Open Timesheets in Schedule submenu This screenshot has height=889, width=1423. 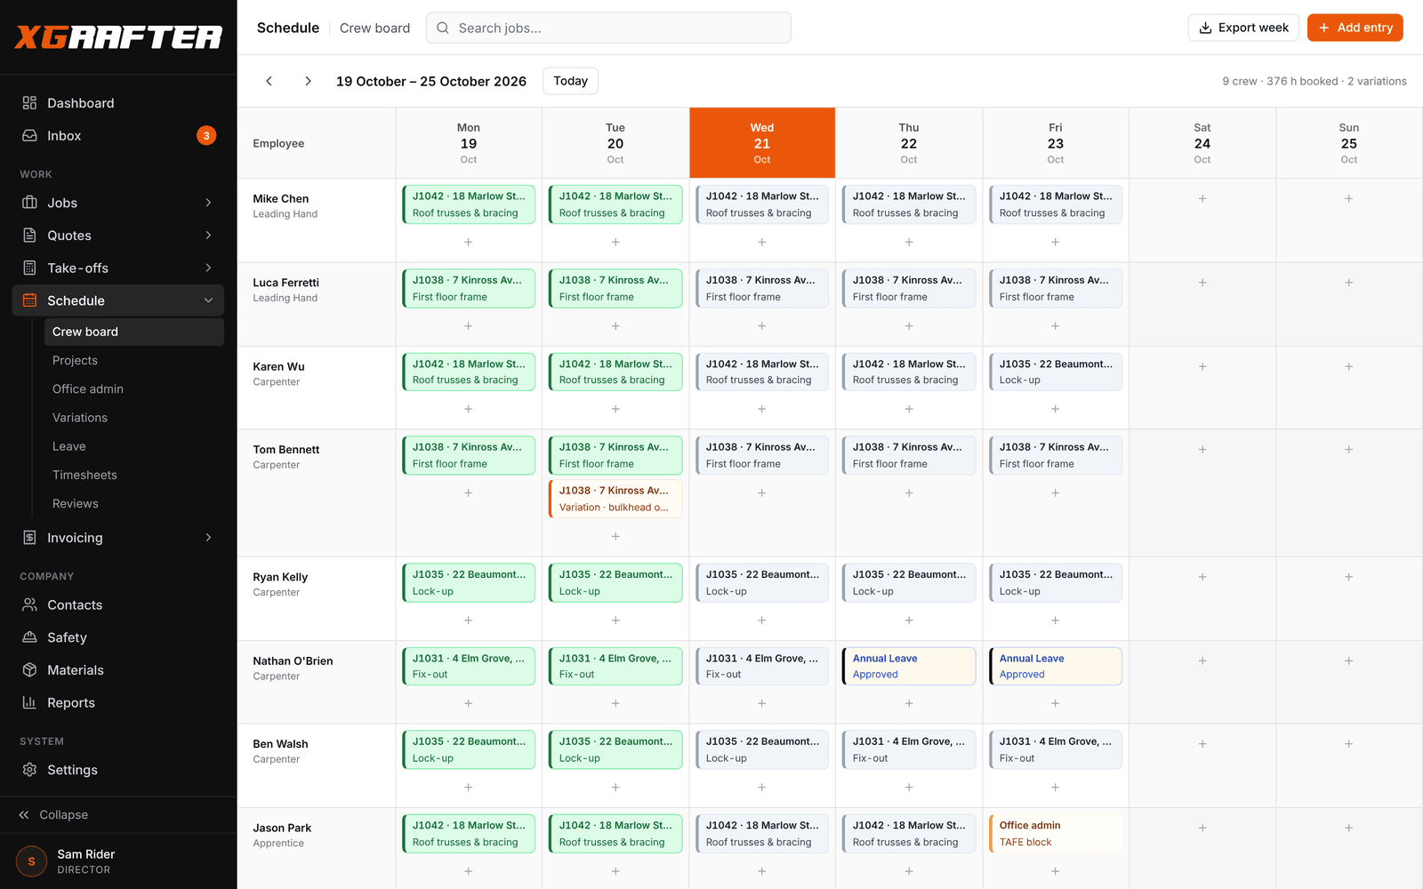[134, 475]
